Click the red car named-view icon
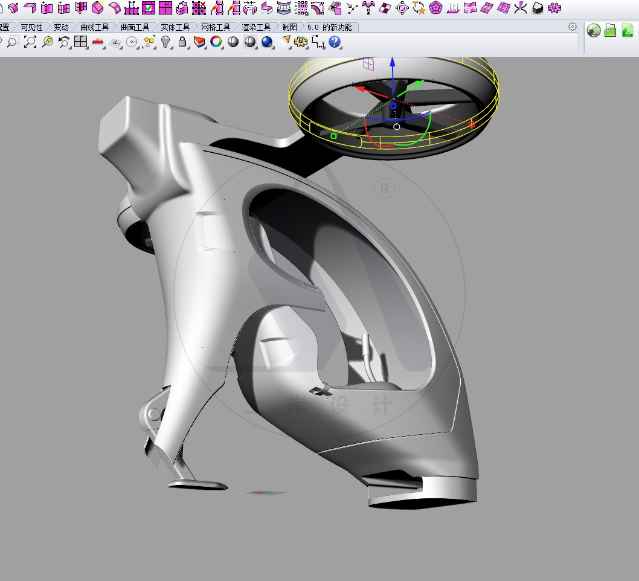Screen dimensions: 639x581 (x=97, y=42)
